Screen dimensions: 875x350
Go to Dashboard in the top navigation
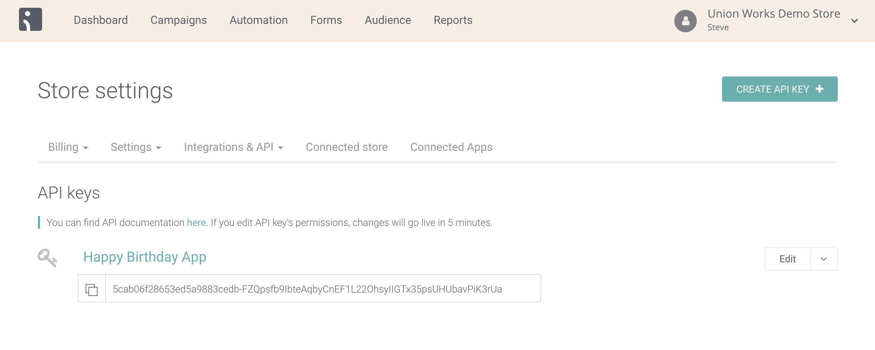[x=101, y=20]
